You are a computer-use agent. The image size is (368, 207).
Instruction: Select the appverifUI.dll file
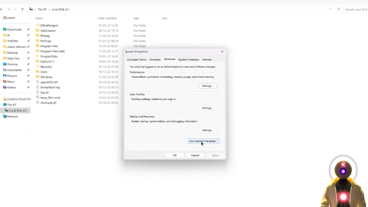coord(49,82)
